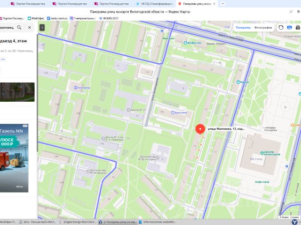This screenshot has width=301, height=225.
Task: Click the partially visible rightmost map control icon
Action: click(x=298, y=27)
